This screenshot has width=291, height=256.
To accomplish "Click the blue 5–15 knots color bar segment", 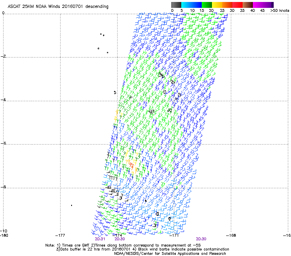I will click(192, 5).
